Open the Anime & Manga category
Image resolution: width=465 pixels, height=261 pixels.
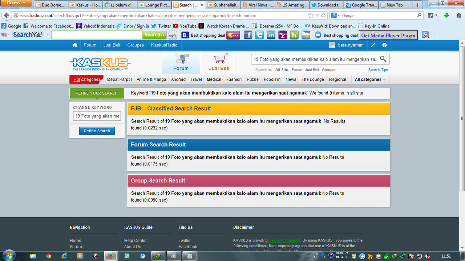(151, 79)
